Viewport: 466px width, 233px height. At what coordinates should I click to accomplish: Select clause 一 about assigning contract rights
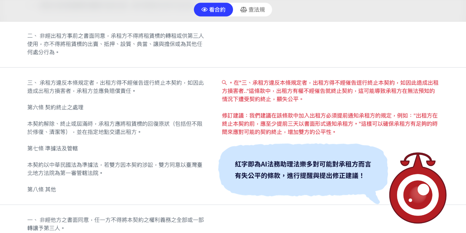115,224
